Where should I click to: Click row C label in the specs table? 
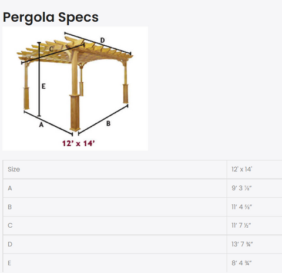pyautogui.click(x=10, y=225)
